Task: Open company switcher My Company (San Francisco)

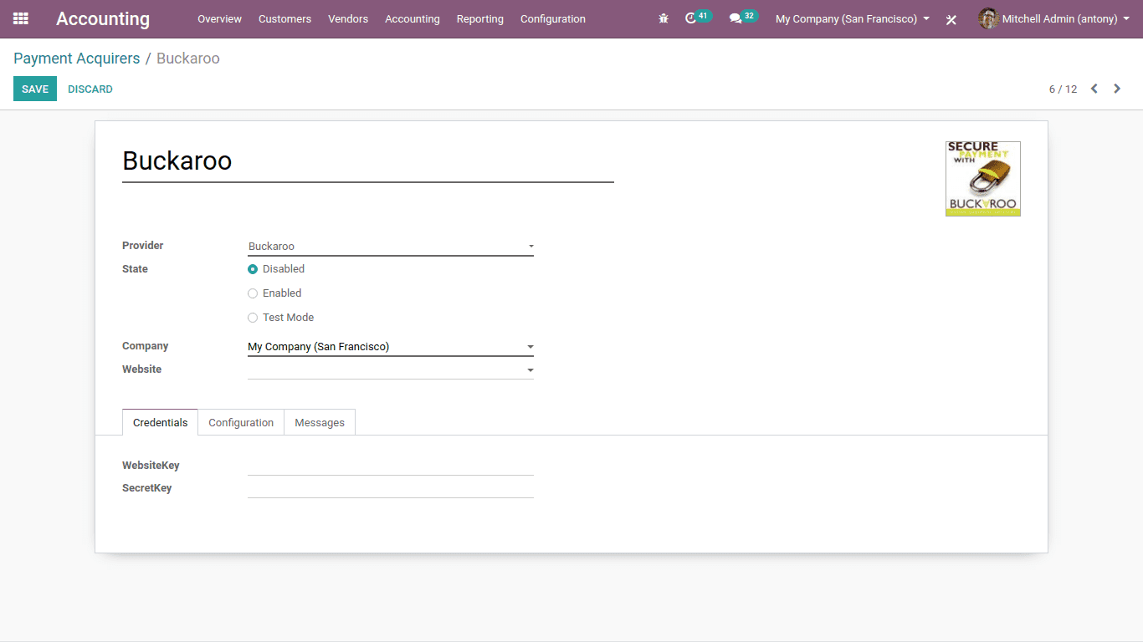Action: [853, 18]
